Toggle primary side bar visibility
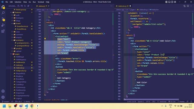Image resolution: width=194 pixels, height=109 pixels. [x=167, y=2]
